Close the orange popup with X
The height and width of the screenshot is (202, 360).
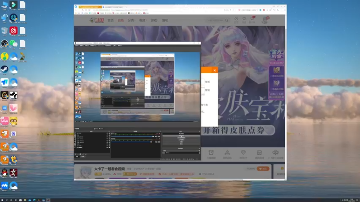coord(215,70)
